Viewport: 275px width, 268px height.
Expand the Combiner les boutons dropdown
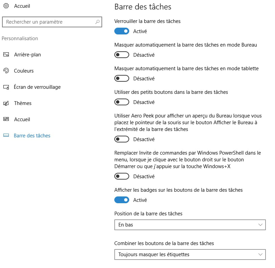tap(190, 254)
